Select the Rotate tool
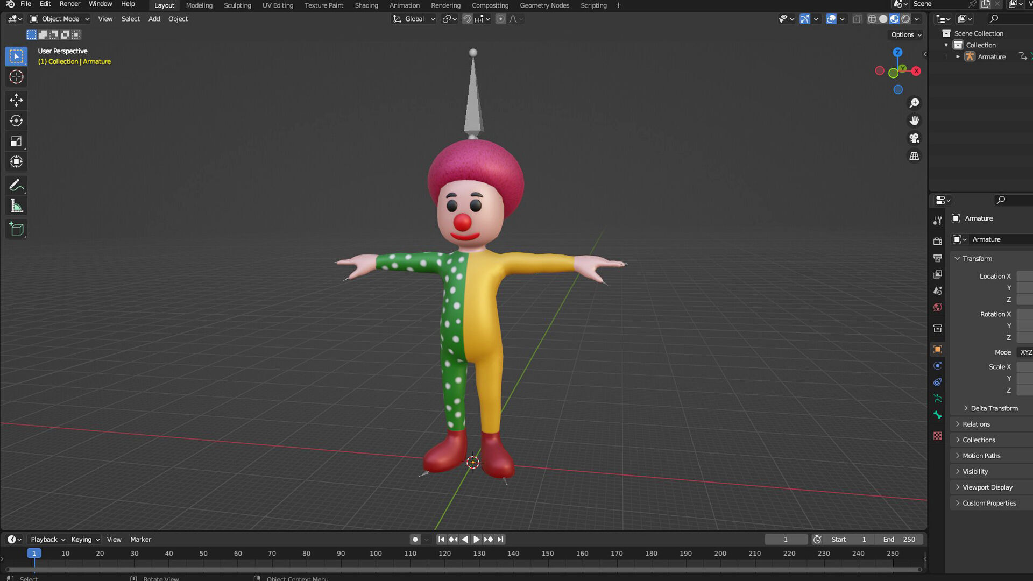The height and width of the screenshot is (581, 1033). click(x=16, y=121)
